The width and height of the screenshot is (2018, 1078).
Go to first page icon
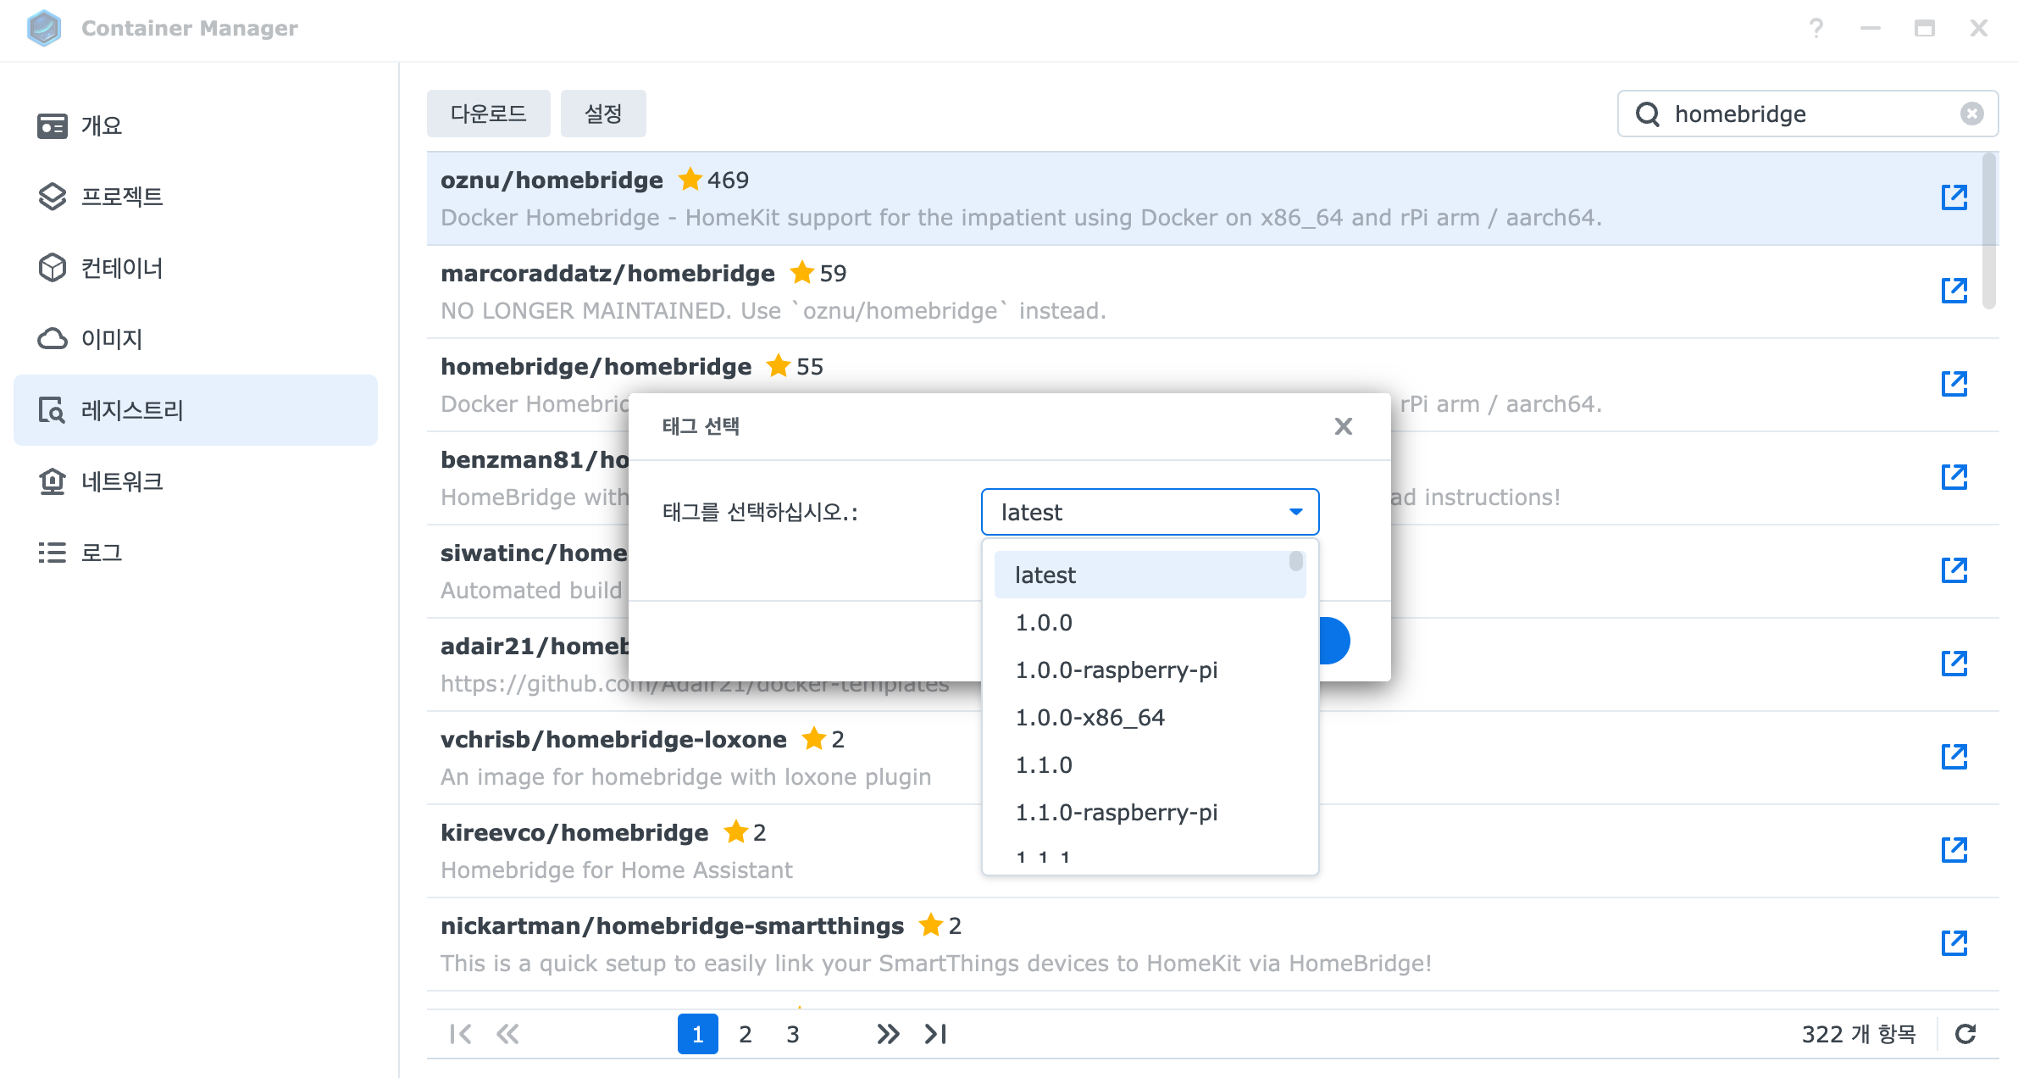click(461, 1034)
